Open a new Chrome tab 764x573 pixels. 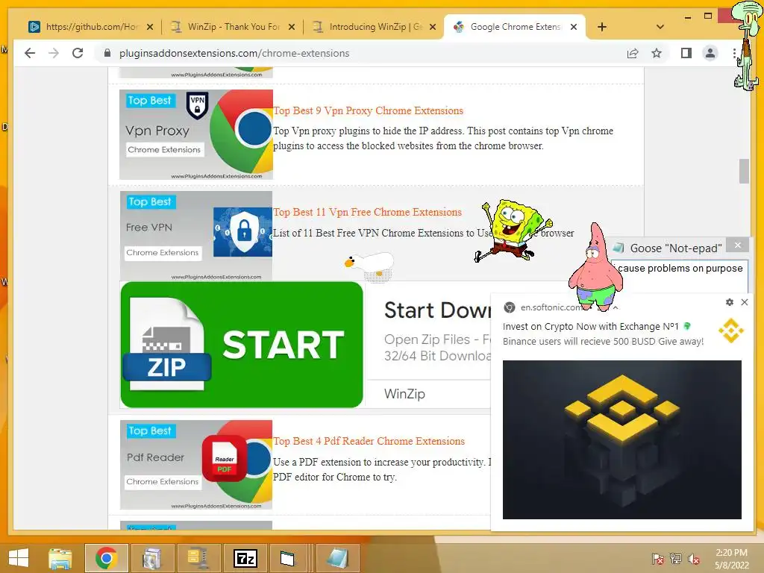click(602, 27)
